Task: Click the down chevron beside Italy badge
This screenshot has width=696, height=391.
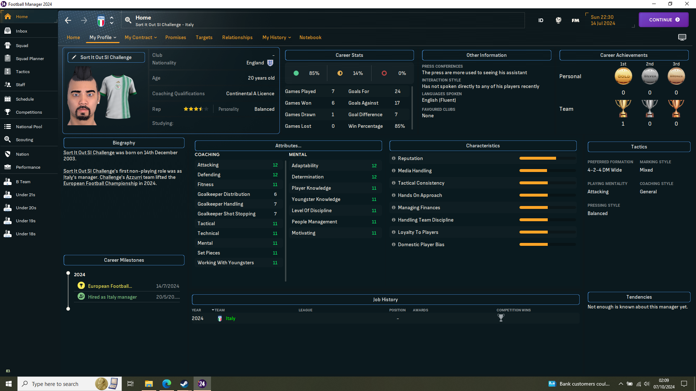Action: coord(112,23)
